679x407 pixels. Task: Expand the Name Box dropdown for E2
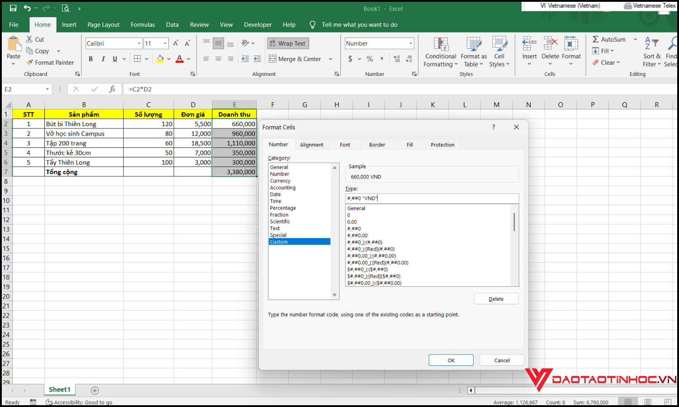click(x=47, y=89)
